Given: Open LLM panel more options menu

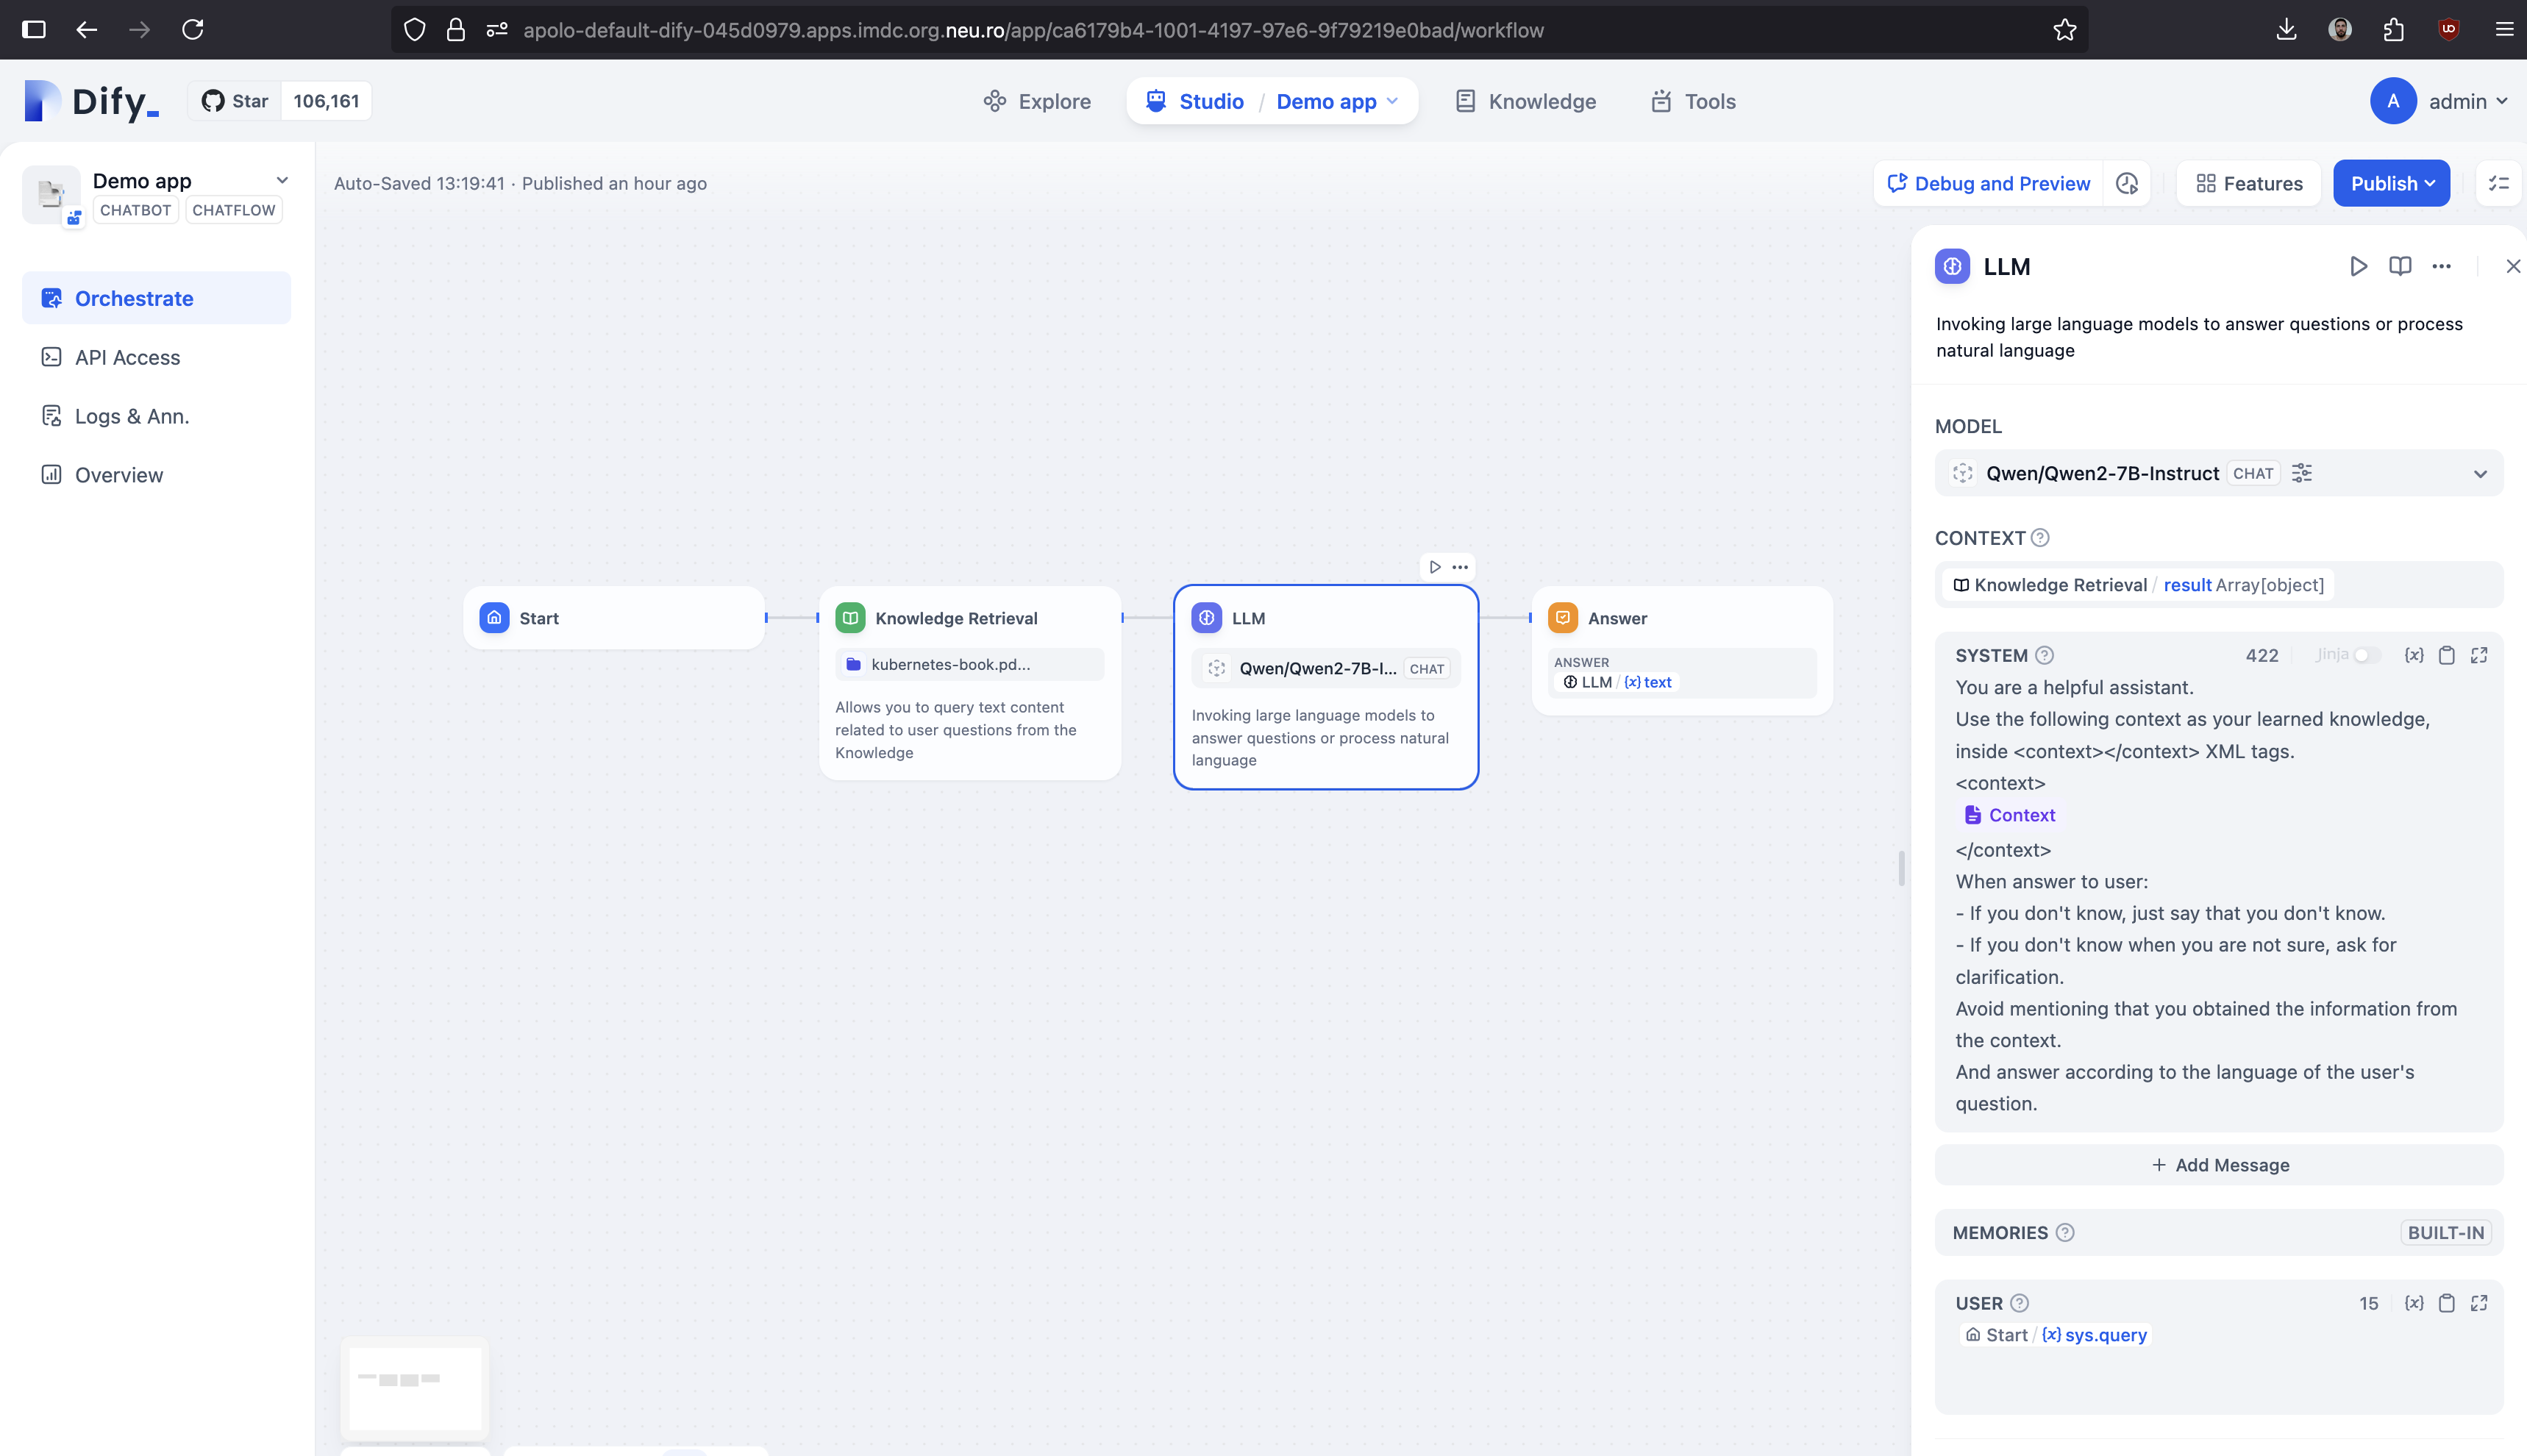Looking at the screenshot, I should (2441, 266).
